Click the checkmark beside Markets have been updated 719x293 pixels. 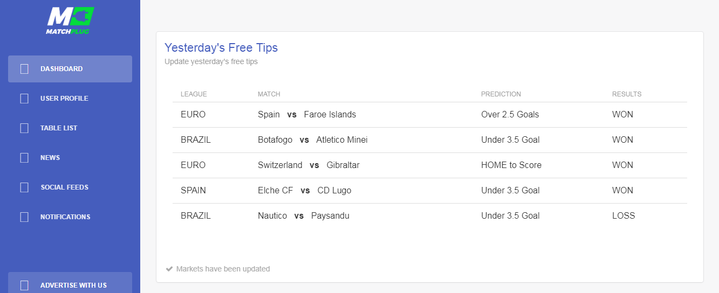click(169, 269)
